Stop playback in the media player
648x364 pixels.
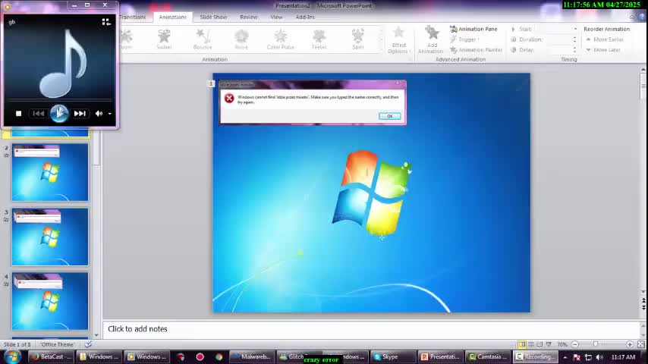pos(19,113)
